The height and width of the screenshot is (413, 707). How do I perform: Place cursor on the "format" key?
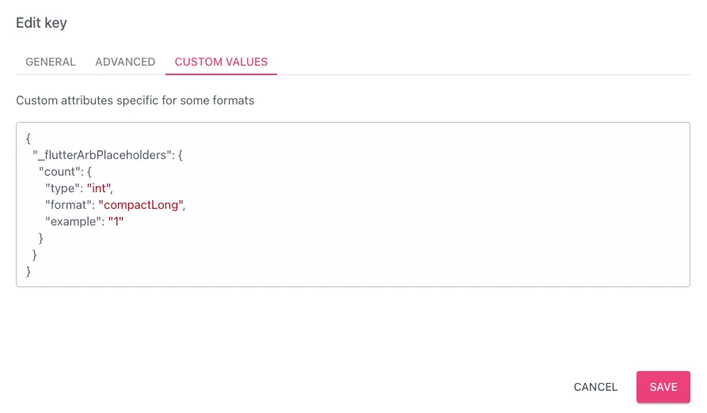(68, 205)
